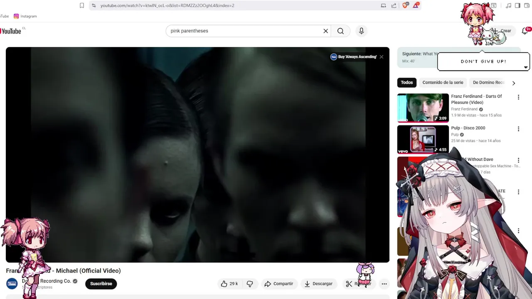The image size is (532, 299).
Task: Open the 'Pulp' channel name link
Action: pos(455,135)
